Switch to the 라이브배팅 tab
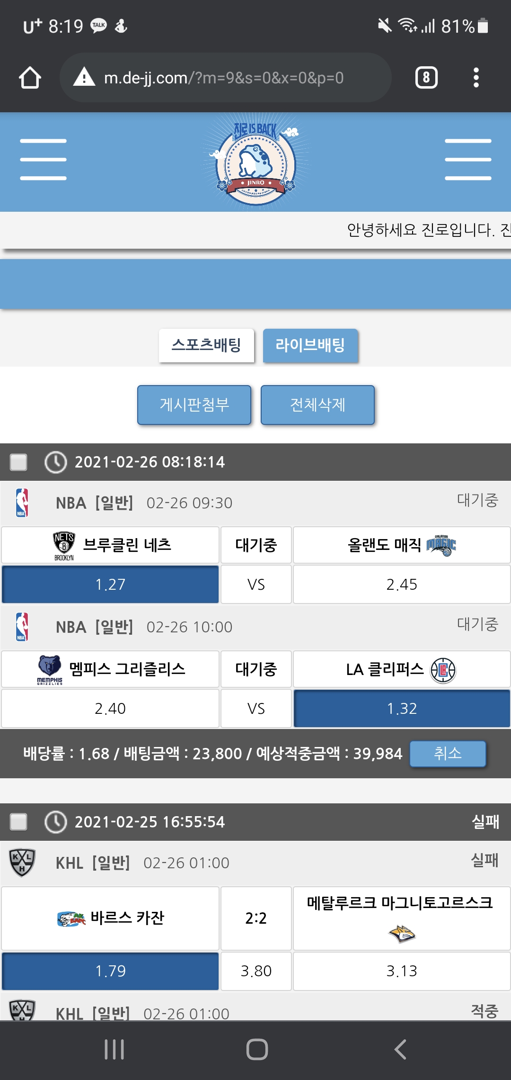The image size is (511, 1080). pyautogui.click(x=310, y=345)
